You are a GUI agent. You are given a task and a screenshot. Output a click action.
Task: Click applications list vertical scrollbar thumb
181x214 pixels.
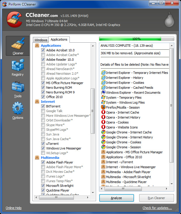pyautogui.click(x=93, y=111)
